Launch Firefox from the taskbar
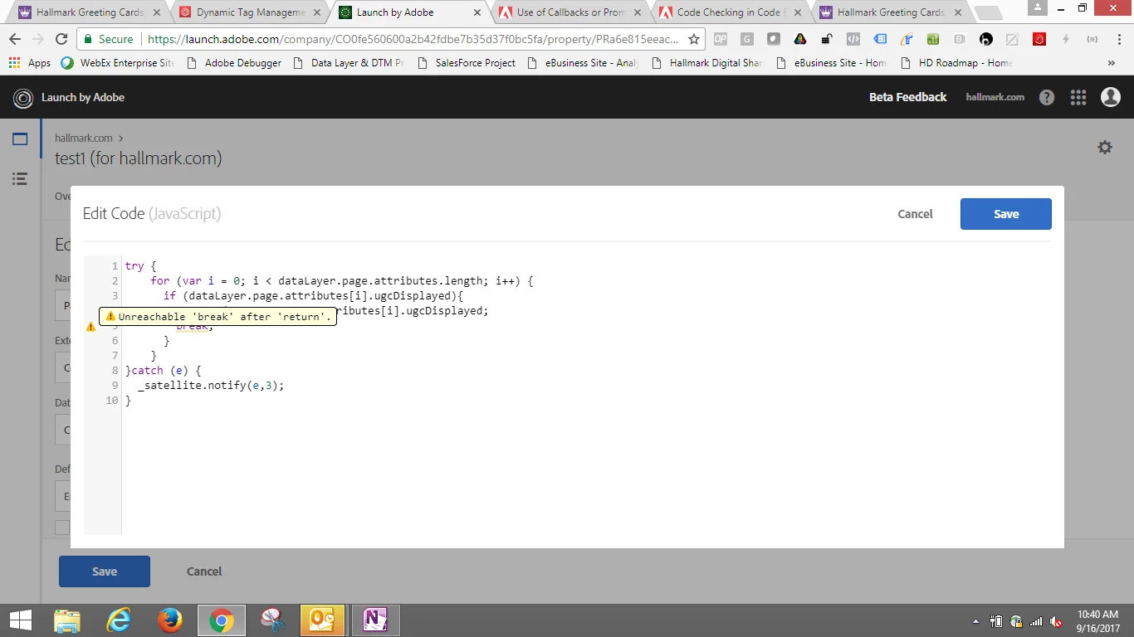 [x=170, y=620]
